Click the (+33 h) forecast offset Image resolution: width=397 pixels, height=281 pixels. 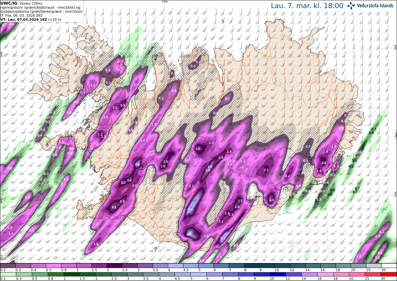55,19
